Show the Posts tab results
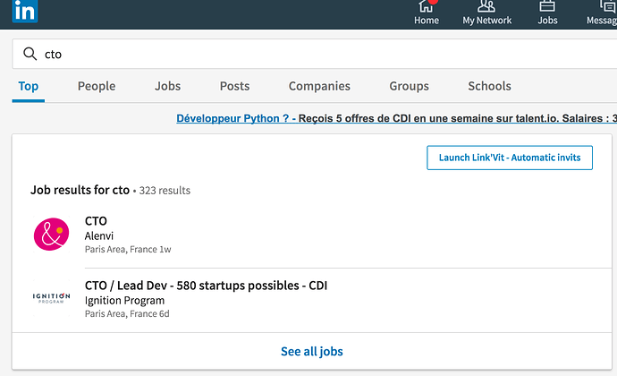Image resolution: width=617 pixels, height=376 pixels. click(234, 86)
